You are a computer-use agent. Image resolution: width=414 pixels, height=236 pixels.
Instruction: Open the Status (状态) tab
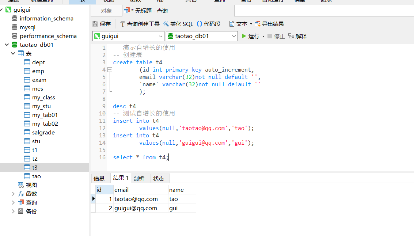pyautogui.click(x=159, y=178)
